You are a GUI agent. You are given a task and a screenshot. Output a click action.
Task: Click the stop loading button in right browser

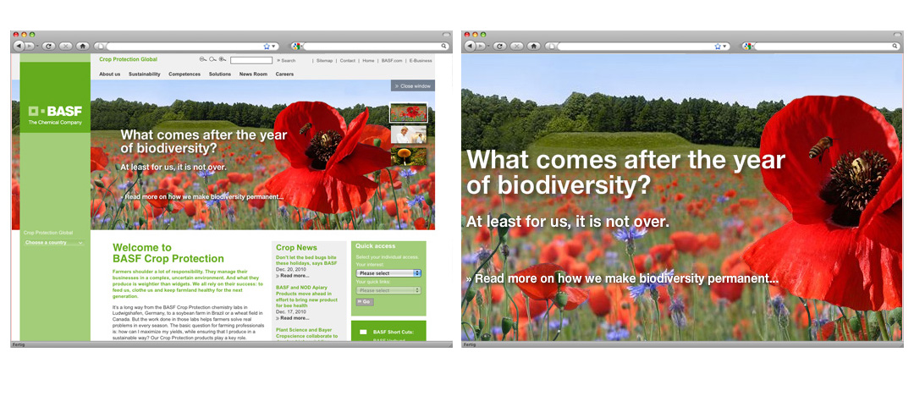click(x=516, y=46)
